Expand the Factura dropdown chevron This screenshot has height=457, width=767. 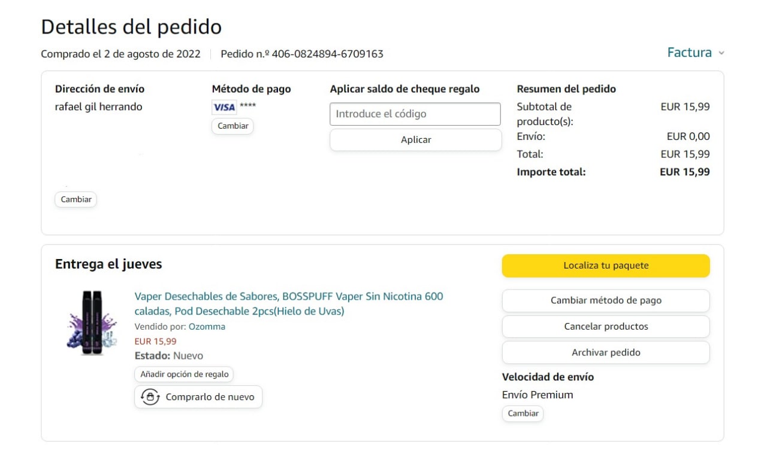(x=721, y=53)
